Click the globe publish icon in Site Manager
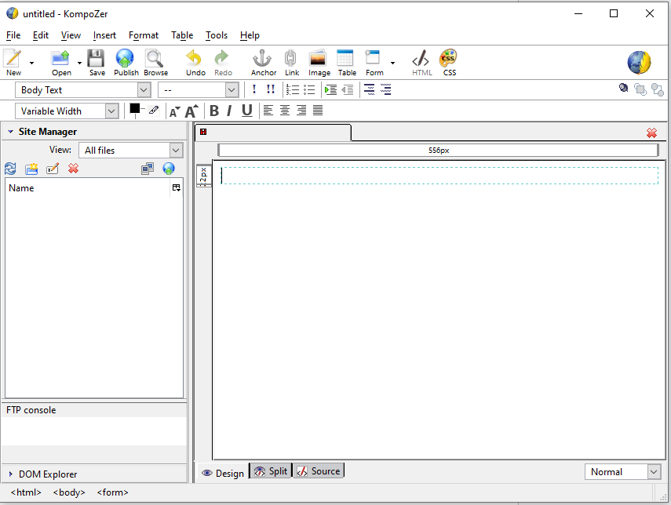Screen dimensions: 671x505 tap(169, 169)
